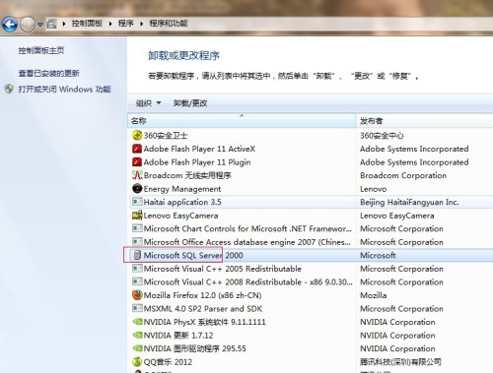Select Haitai application 3.5 name
493x373 pixels.
182,202
